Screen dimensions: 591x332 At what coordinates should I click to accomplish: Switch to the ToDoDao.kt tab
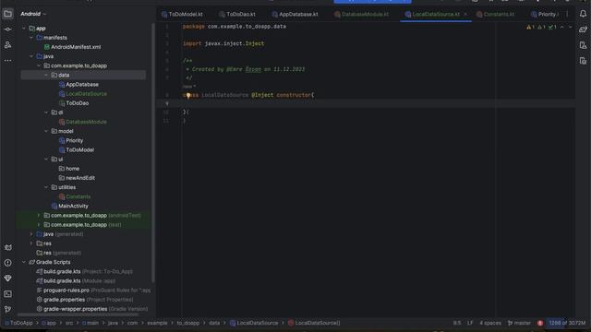pyautogui.click(x=237, y=15)
